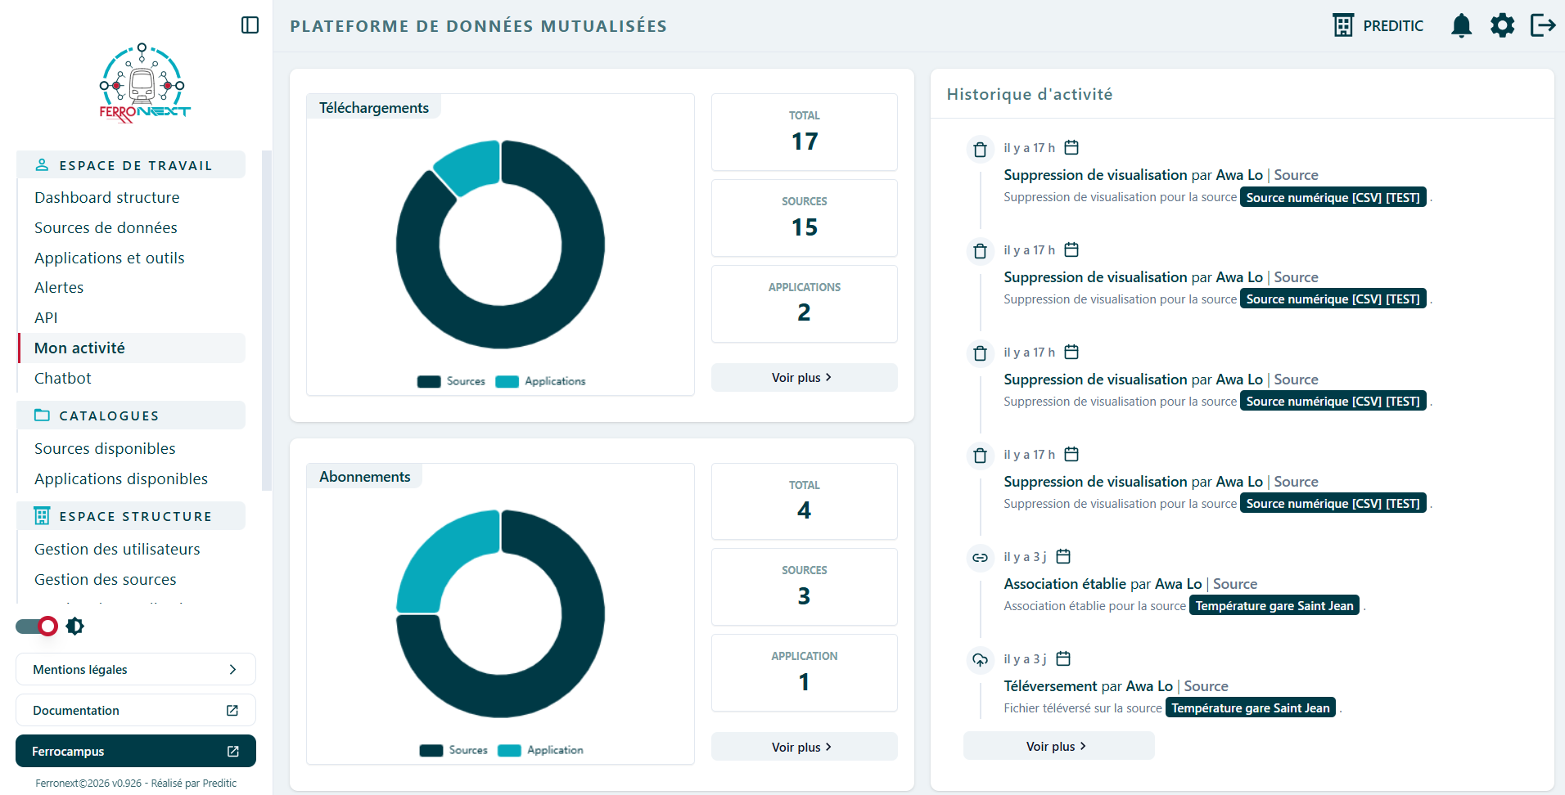Click calendar icon of first activity entry
Image resolution: width=1565 pixels, height=795 pixels.
1071,148
